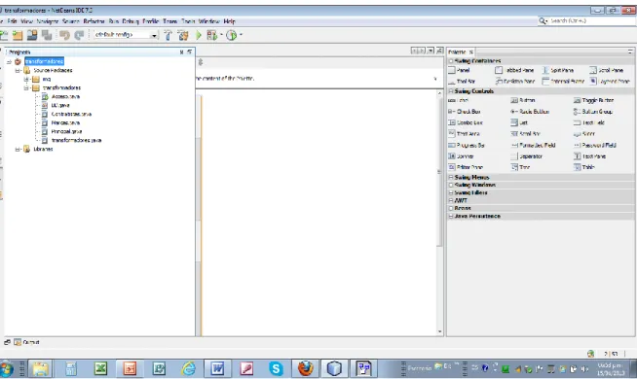Screen dimensions: 637x379
Task: Select the Tree palette component
Action: (x=520, y=167)
